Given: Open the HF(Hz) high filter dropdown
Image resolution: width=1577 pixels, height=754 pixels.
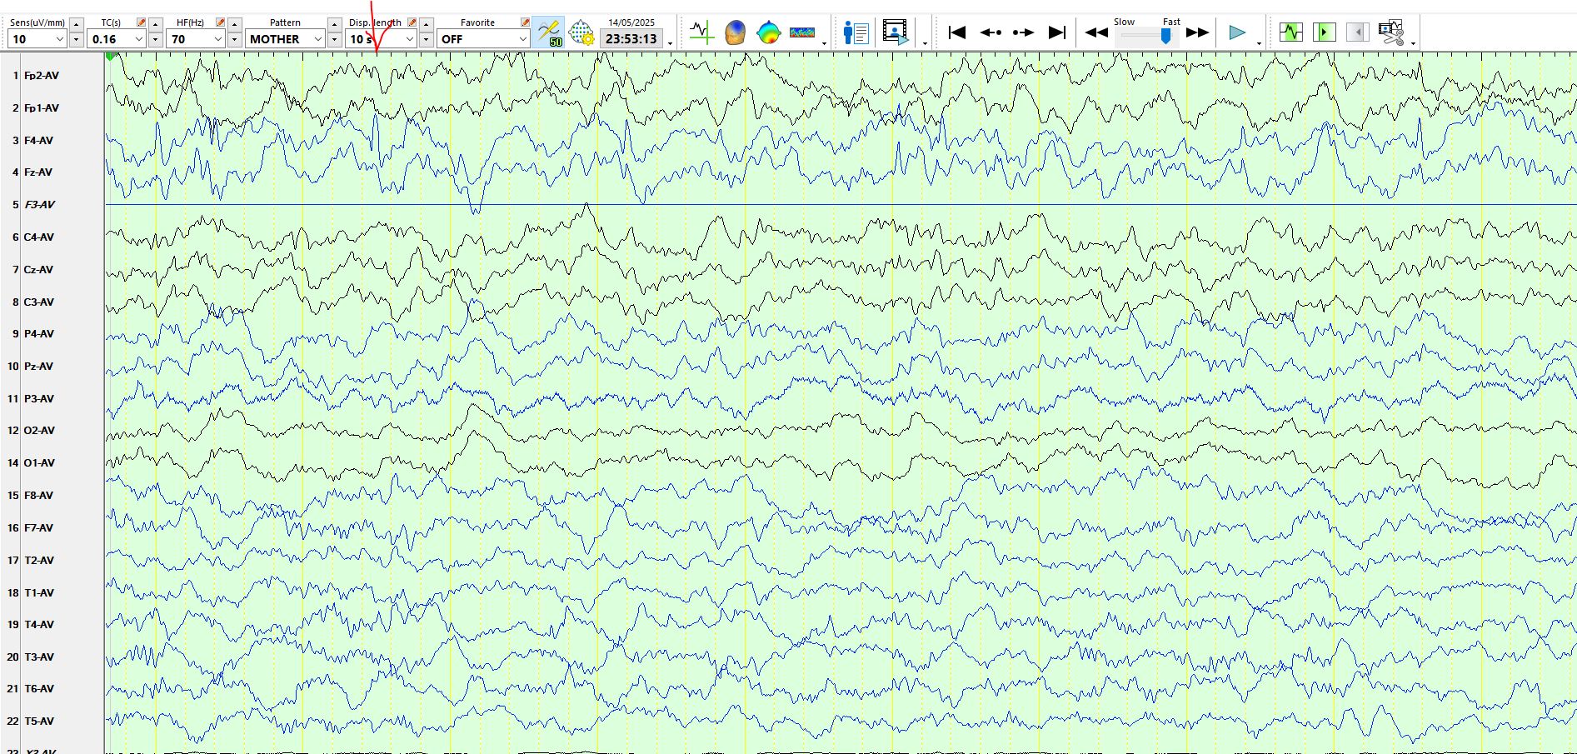Looking at the screenshot, I should click(x=217, y=39).
